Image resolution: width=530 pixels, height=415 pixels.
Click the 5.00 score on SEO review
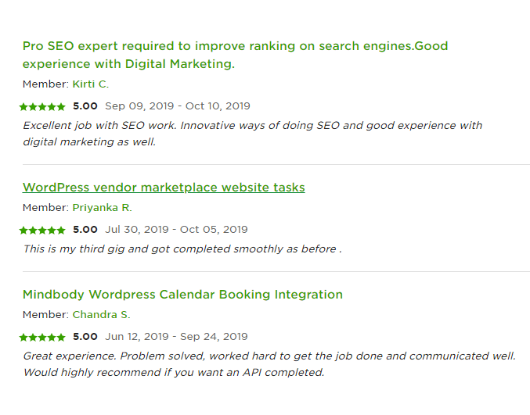click(85, 106)
